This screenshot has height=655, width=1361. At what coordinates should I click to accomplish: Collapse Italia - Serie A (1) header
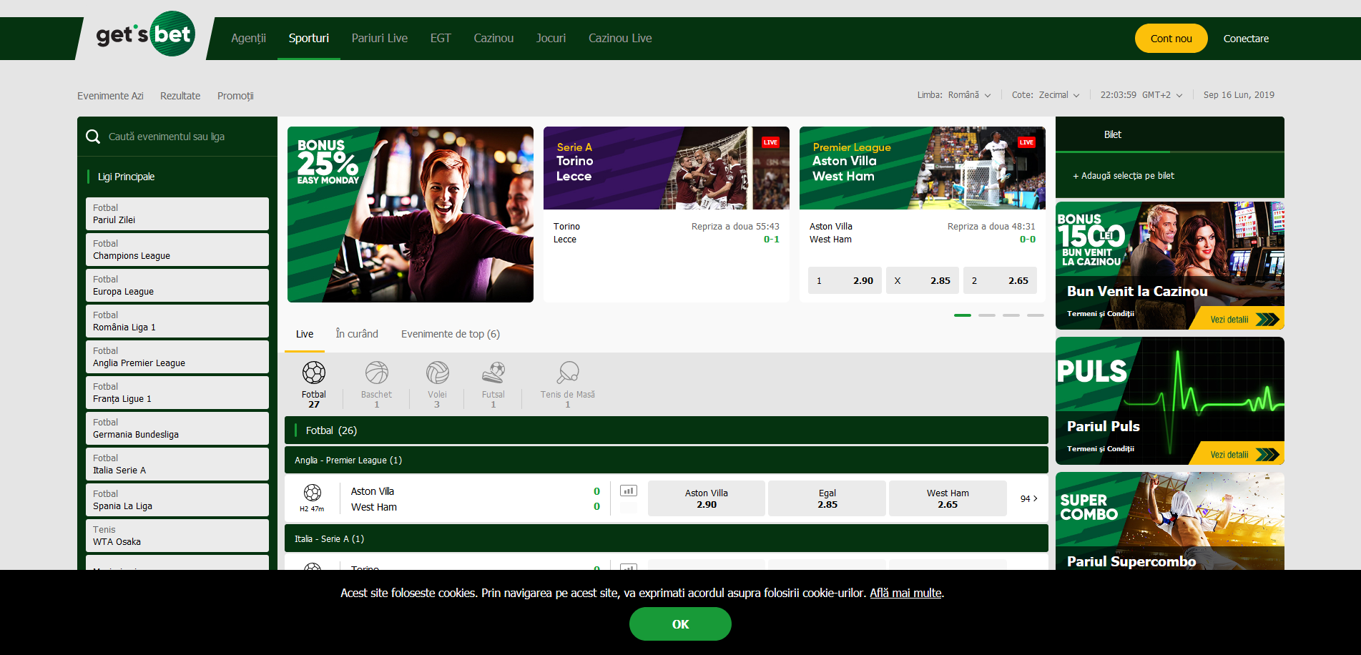[x=667, y=538]
